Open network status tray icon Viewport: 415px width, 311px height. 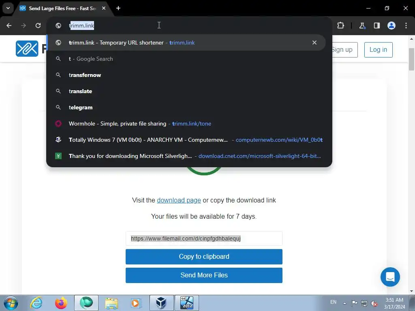pyautogui.click(x=364, y=303)
